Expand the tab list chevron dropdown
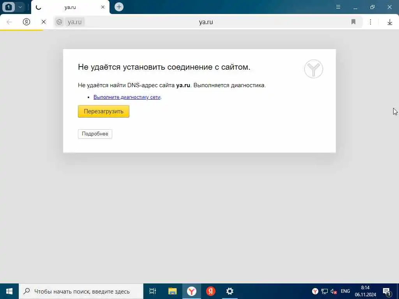Screen dimensions: 399x299 tap(20, 7)
